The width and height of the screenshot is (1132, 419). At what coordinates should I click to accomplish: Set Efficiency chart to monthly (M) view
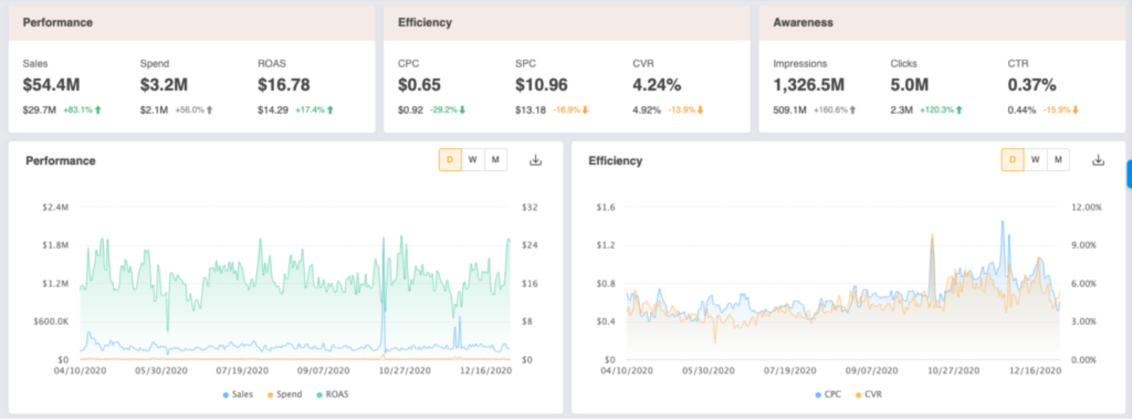click(1058, 161)
